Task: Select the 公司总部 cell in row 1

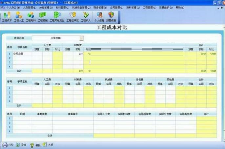Action: 23,54
